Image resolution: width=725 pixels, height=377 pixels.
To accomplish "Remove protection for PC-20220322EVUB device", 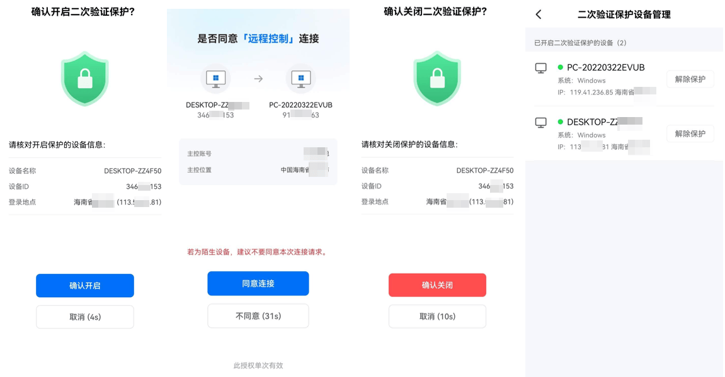I will pyautogui.click(x=690, y=79).
